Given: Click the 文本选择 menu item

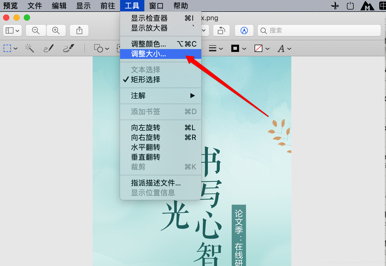Looking at the screenshot, I should [x=161, y=70].
